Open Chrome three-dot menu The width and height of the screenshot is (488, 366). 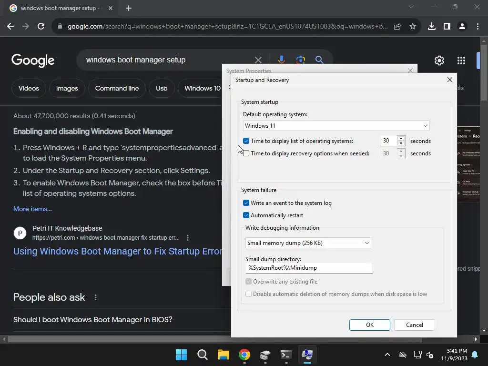click(x=478, y=27)
